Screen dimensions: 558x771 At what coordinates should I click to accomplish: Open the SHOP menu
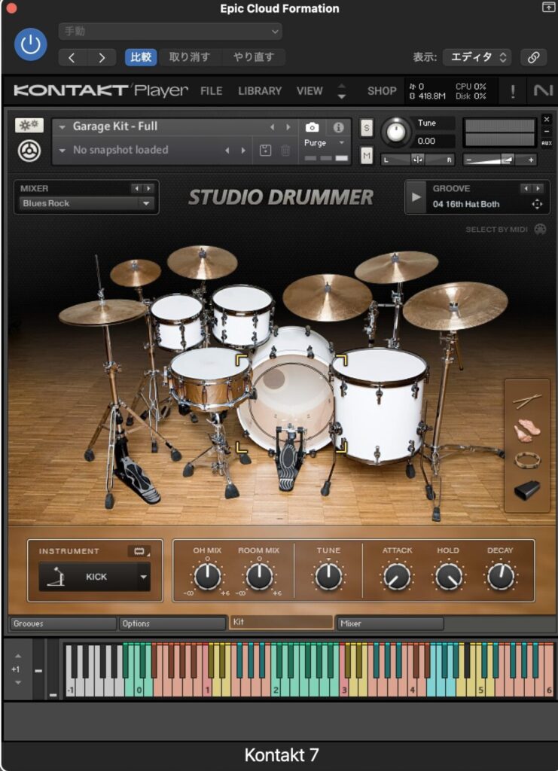382,91
